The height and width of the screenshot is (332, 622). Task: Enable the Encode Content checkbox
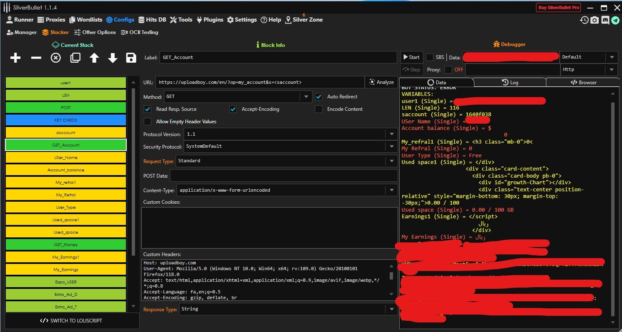(319, 109)
